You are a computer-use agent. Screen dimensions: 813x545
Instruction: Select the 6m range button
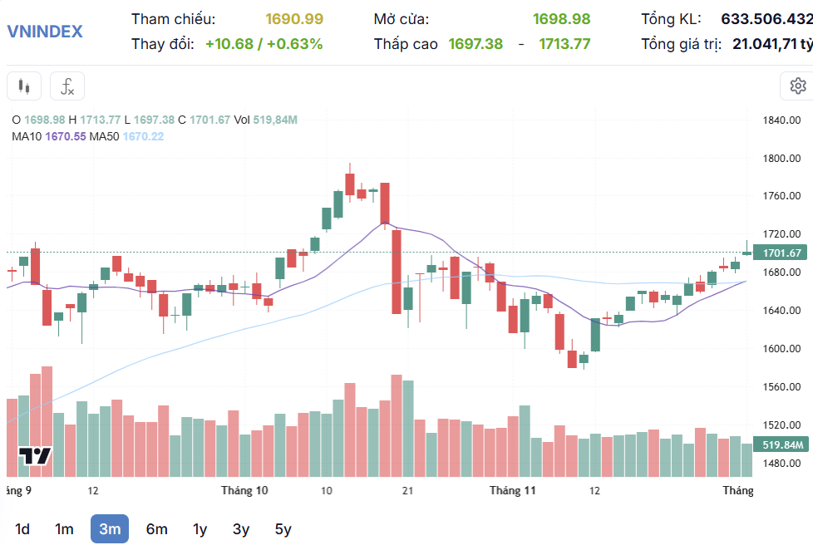pyautogui.click(x=155, y=528)
